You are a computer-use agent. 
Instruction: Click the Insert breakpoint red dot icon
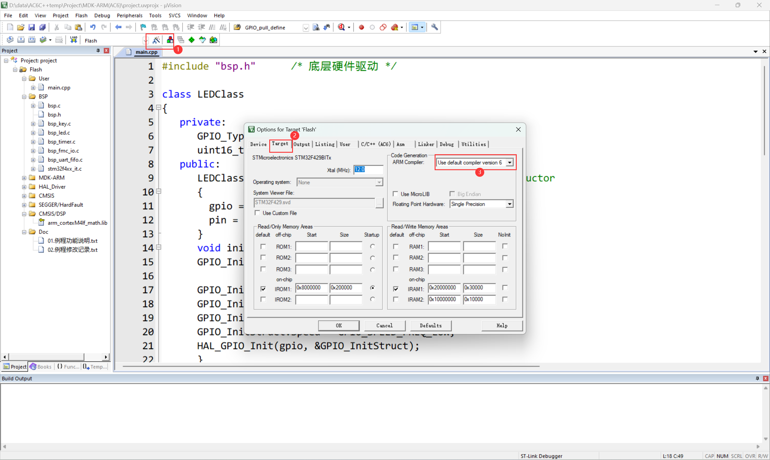tap(361, 27)
